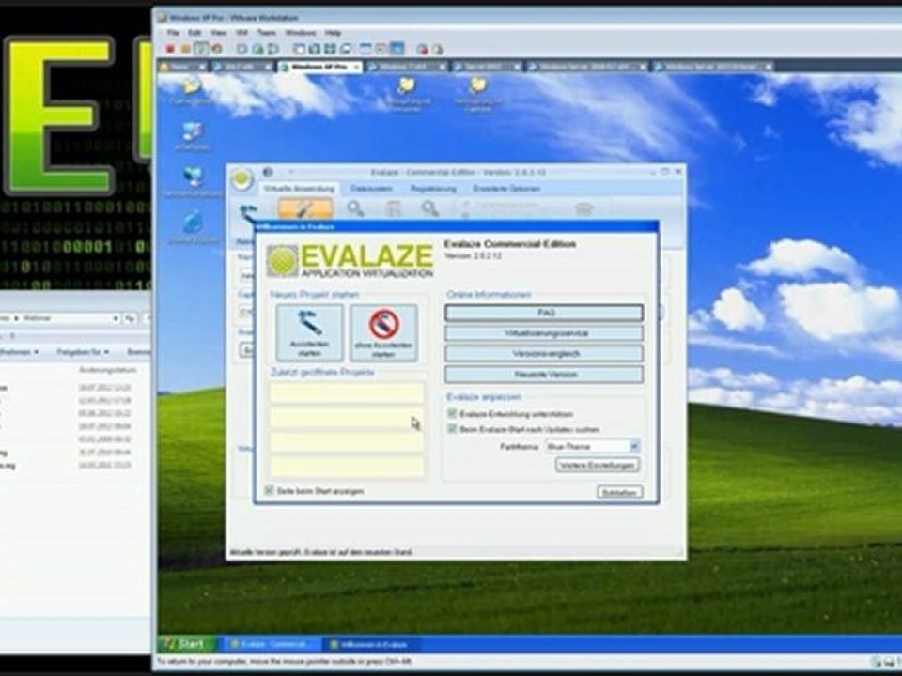The image size is (902, 676).
Task: Open the VMware View menu
Action: (x=218, y=33)
